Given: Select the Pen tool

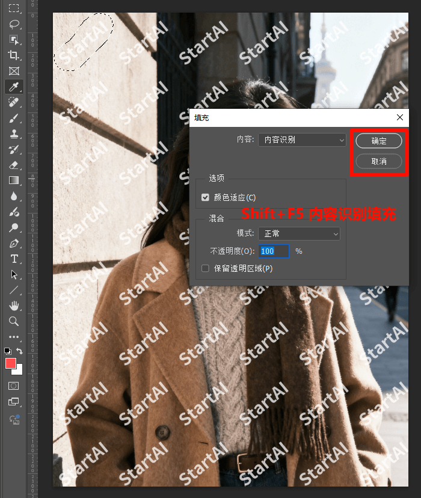Looking at the screenshot, I should click(13, 244).
